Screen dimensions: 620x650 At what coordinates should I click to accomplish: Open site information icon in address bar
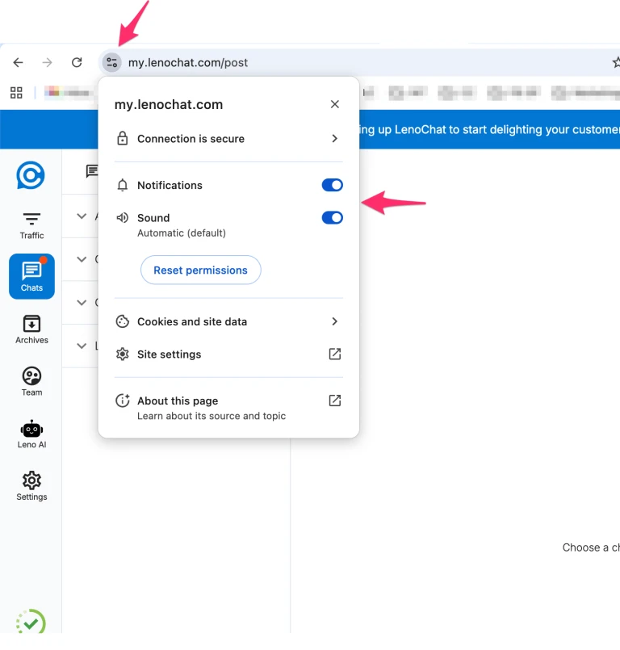[112, 63]
